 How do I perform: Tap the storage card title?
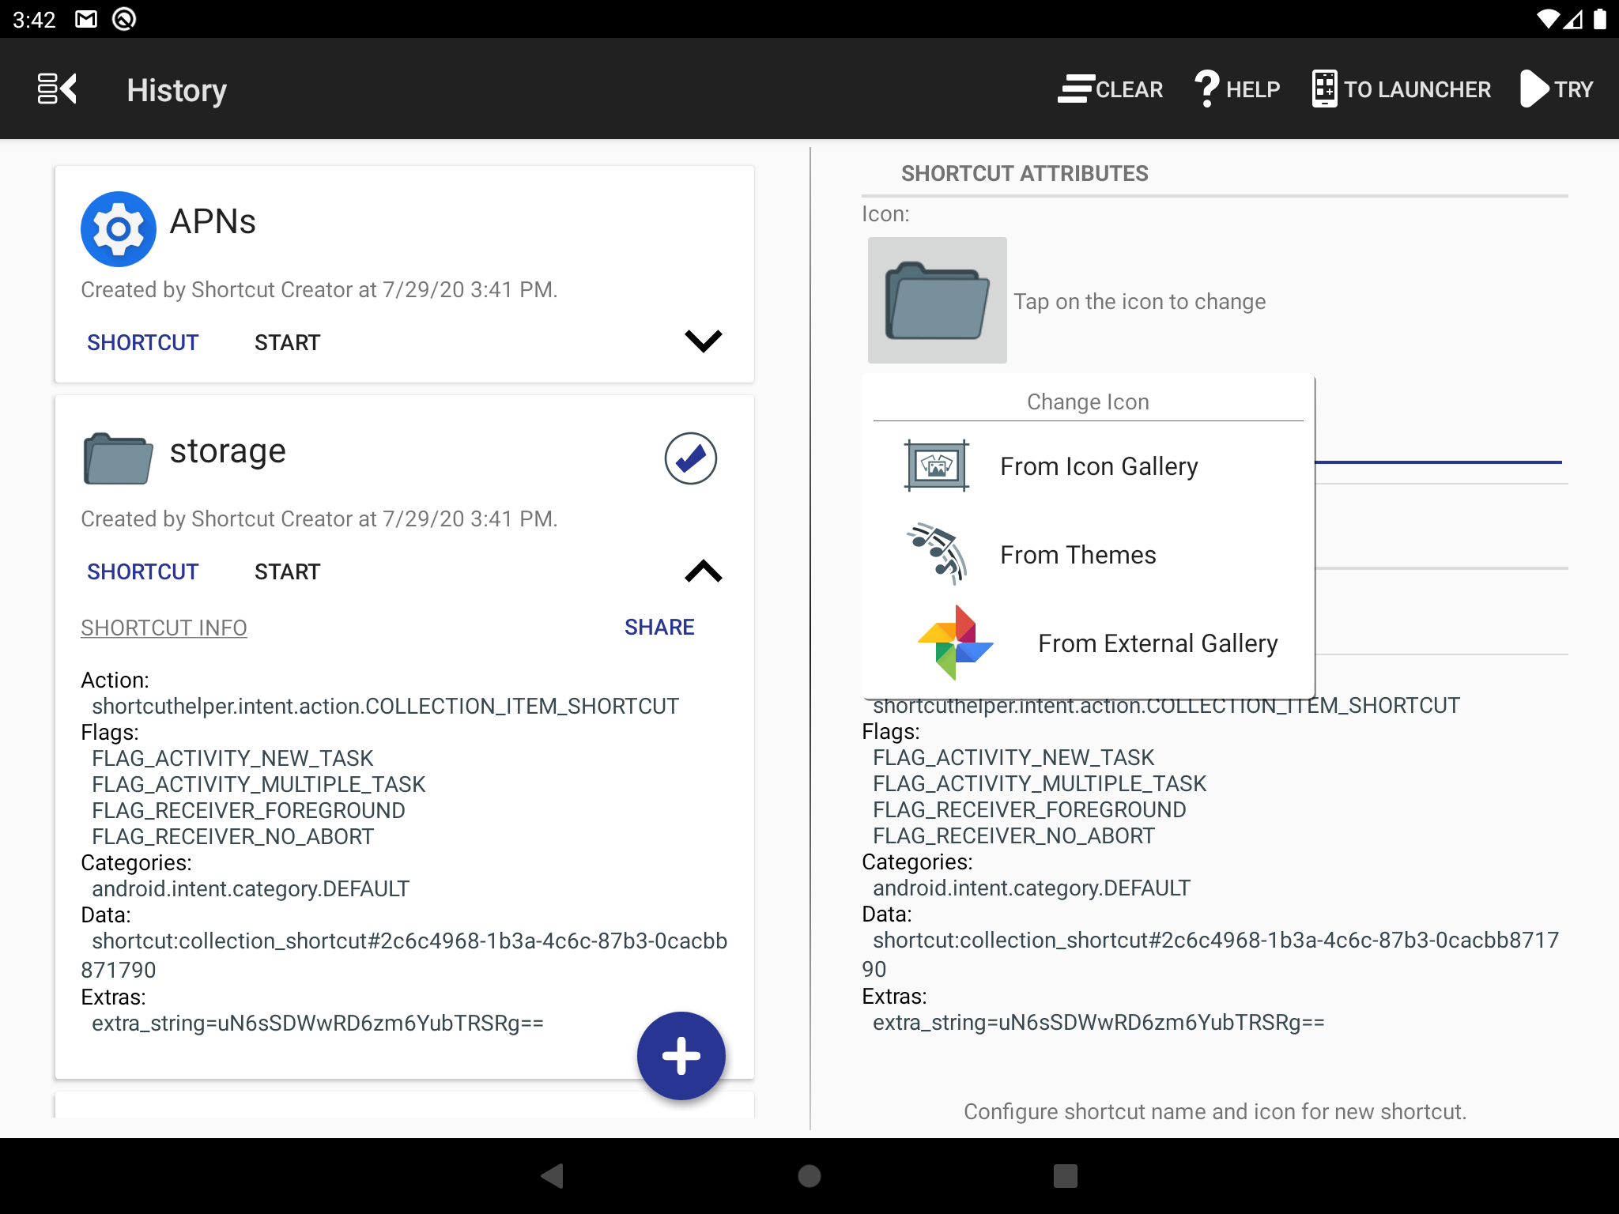click(228, 451)
